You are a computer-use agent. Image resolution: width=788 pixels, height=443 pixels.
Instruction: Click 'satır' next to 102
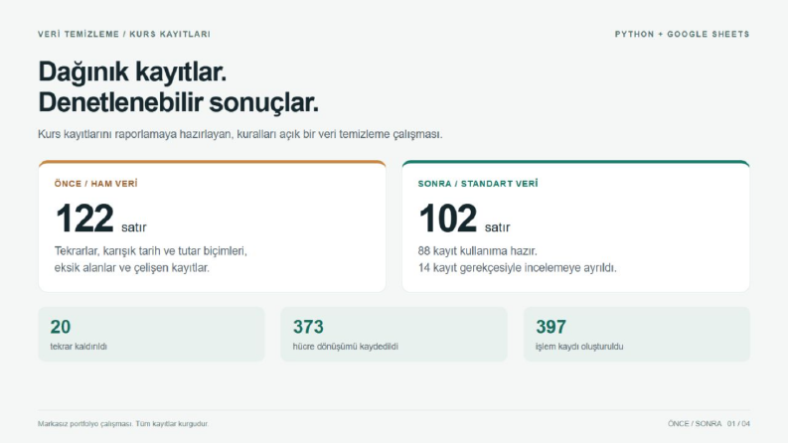click(x=497, y=227)
